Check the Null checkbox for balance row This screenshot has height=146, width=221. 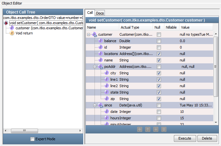159,41
